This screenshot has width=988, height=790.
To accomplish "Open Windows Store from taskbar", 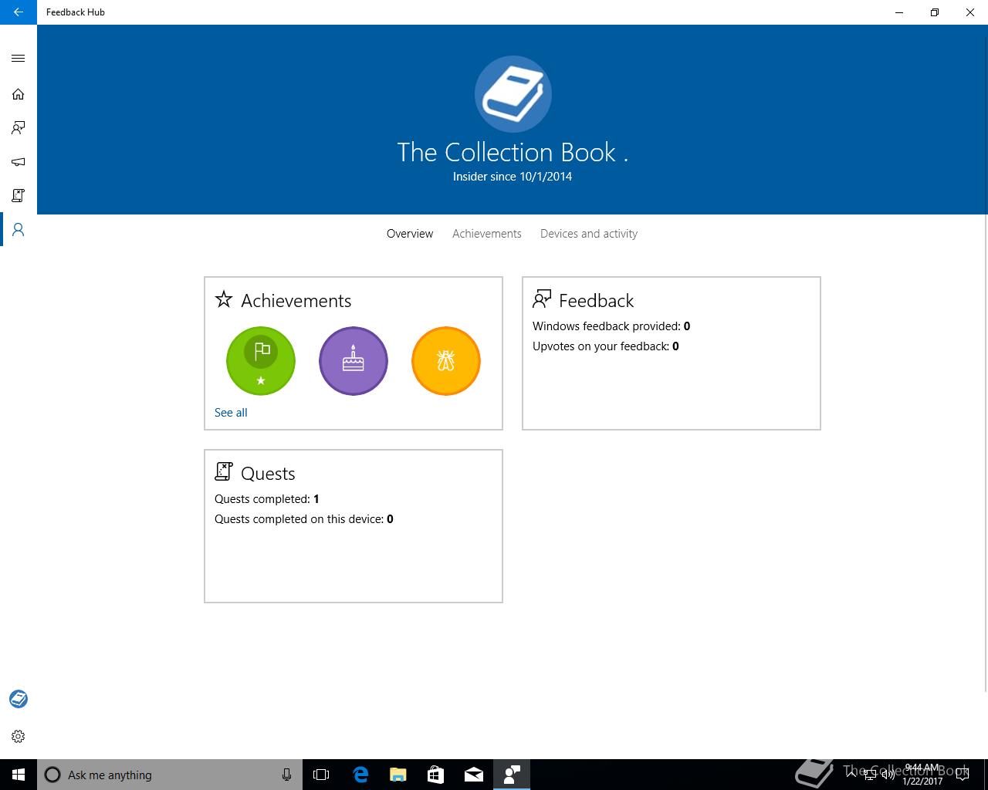I will (435, 775).
